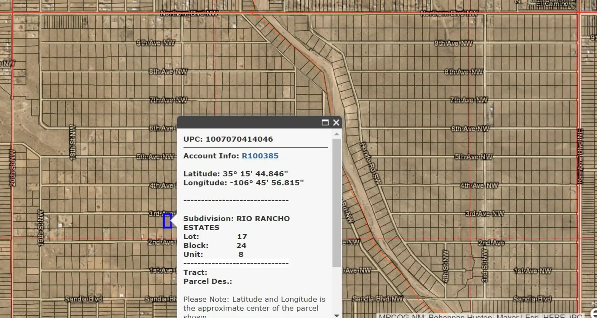The height and width of the screenshot is (318, 597).
Task: Click the right-side 6th Ave NW label
Action: 470,129
